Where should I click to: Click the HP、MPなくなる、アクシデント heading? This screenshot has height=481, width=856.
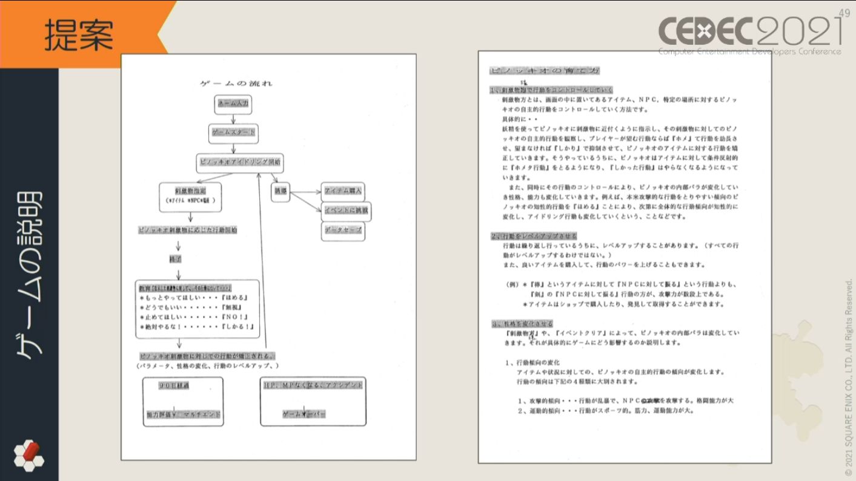tap(313, 385)
